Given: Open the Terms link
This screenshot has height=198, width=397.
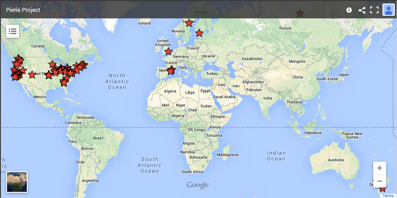Looking at the screenshot, I should pyautogui.click(x=388, y=196).
